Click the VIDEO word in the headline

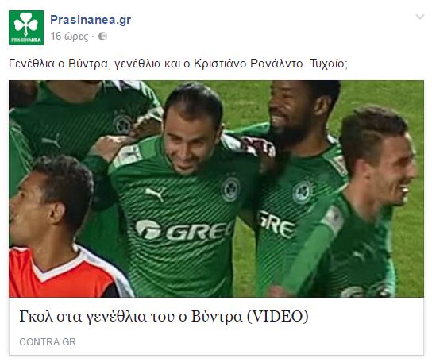[277, 316]
